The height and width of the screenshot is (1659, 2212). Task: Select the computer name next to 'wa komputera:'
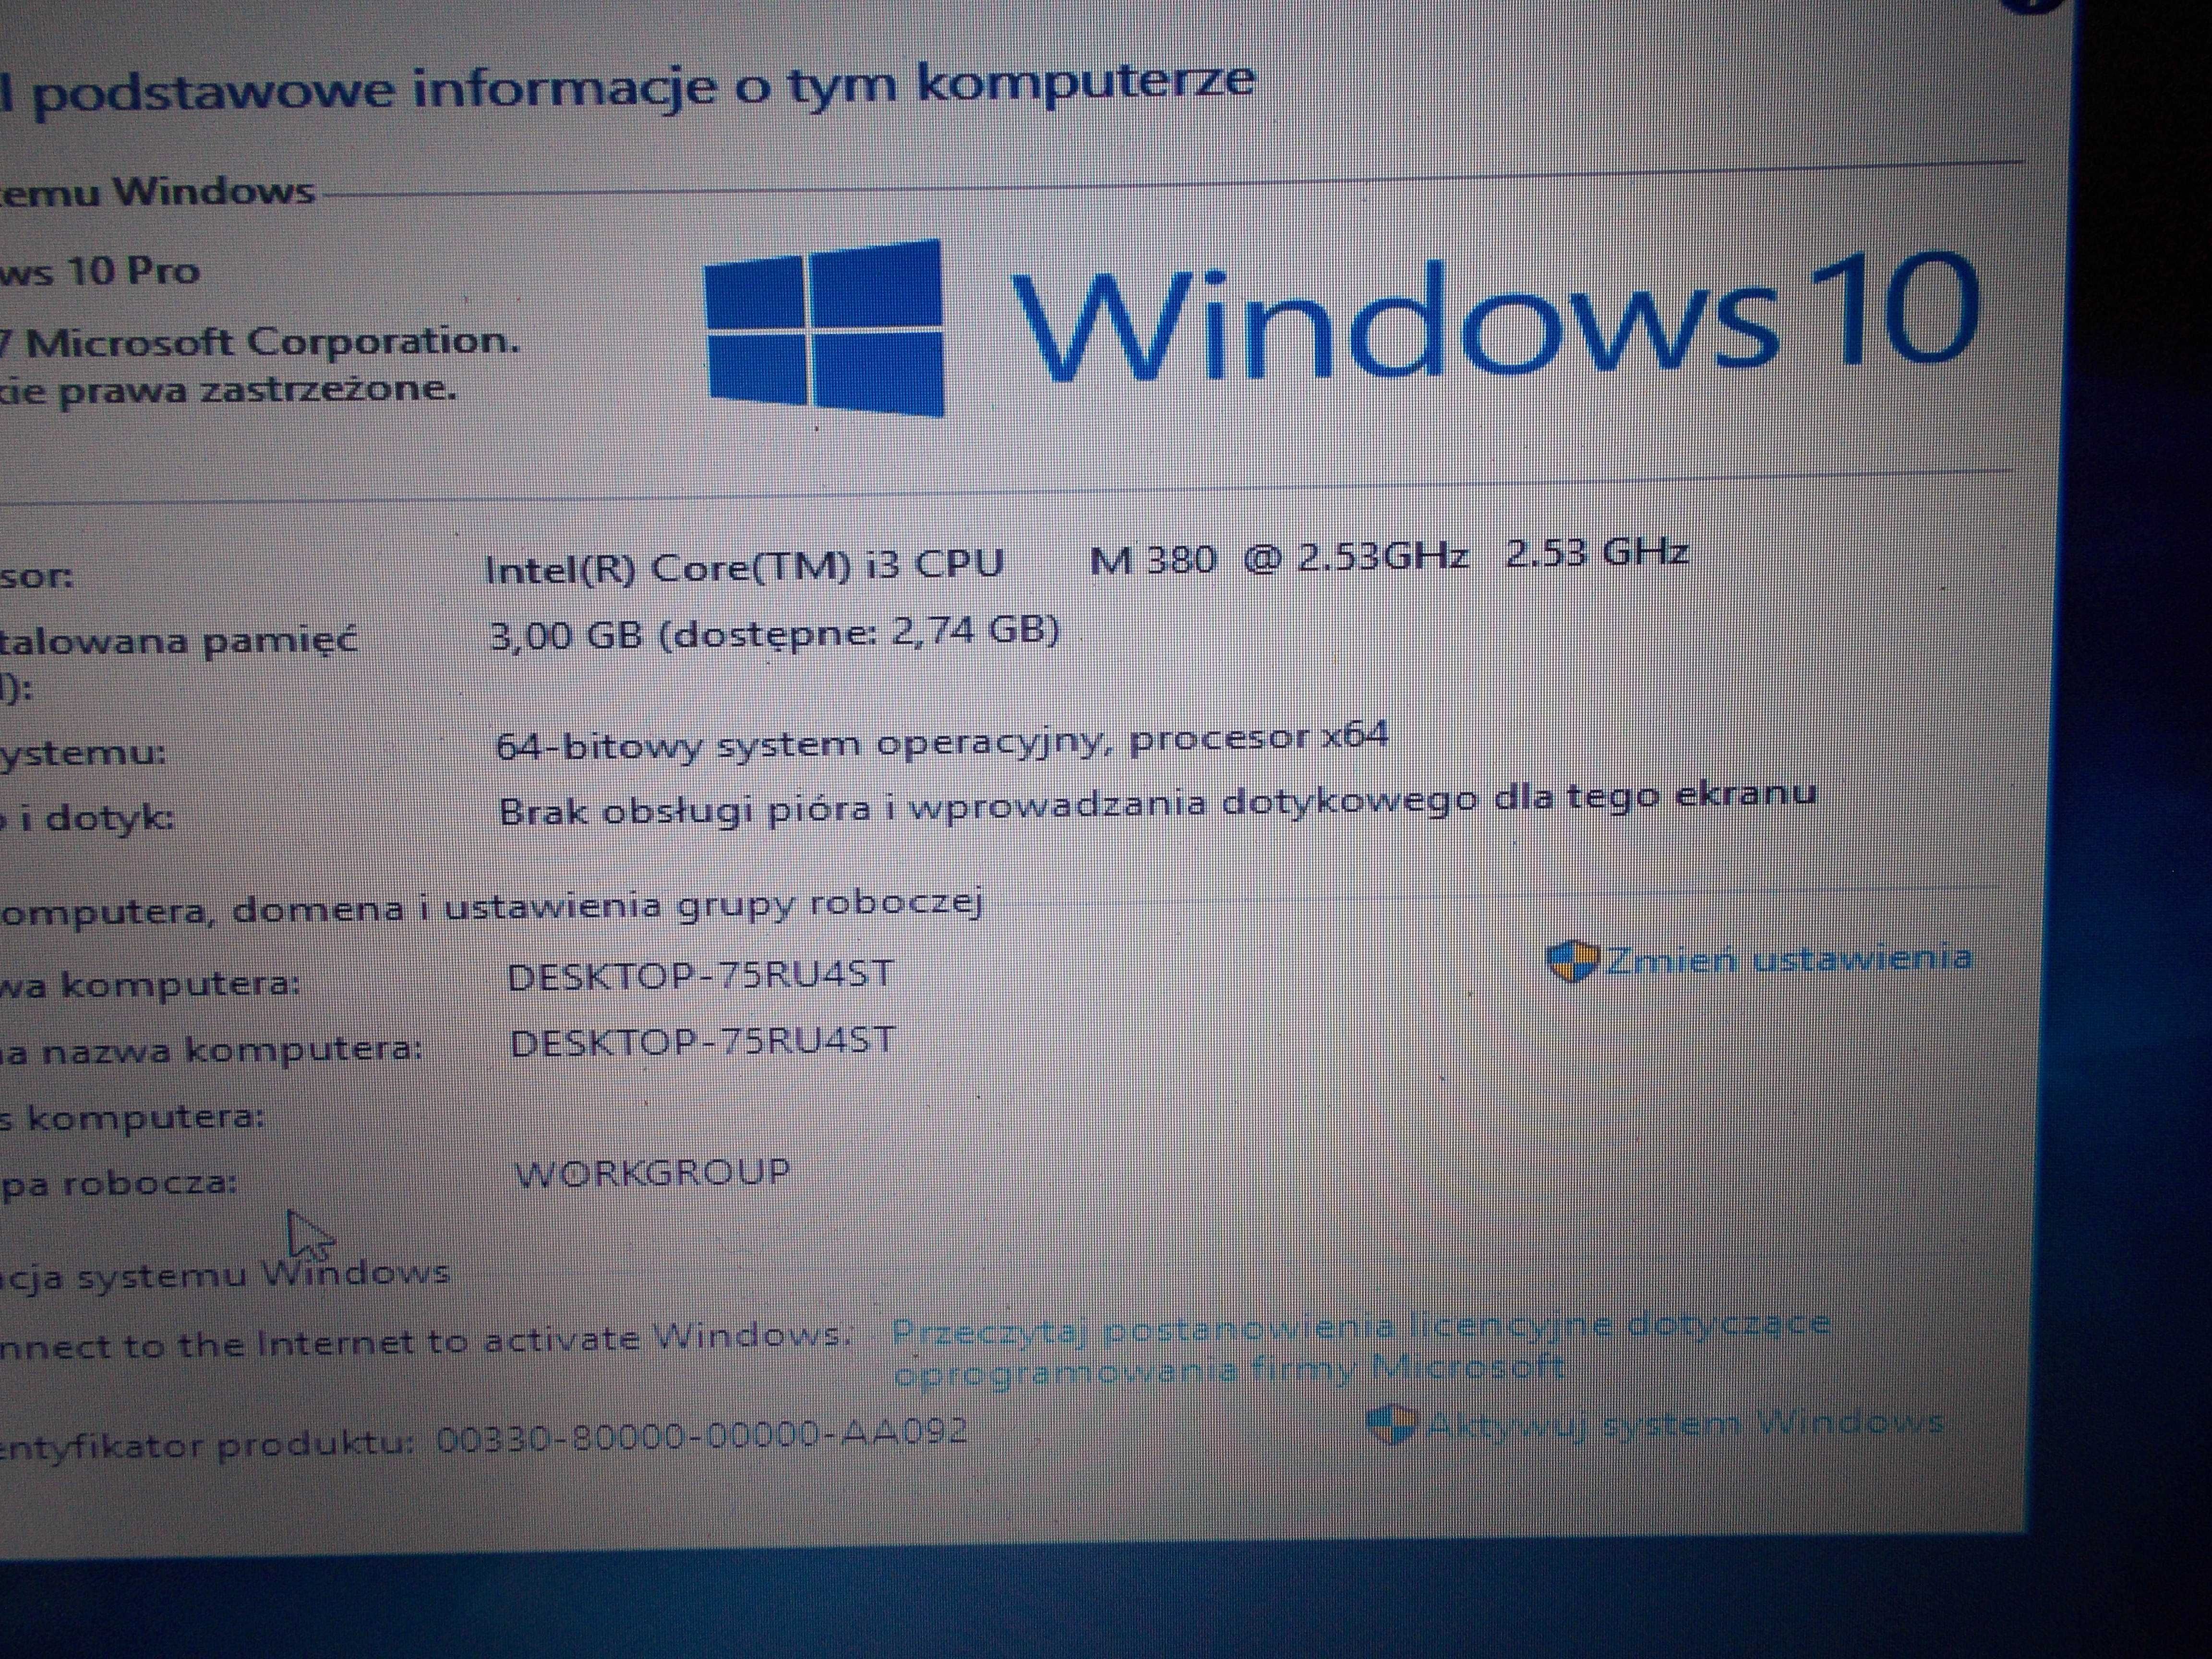(700, 976)
